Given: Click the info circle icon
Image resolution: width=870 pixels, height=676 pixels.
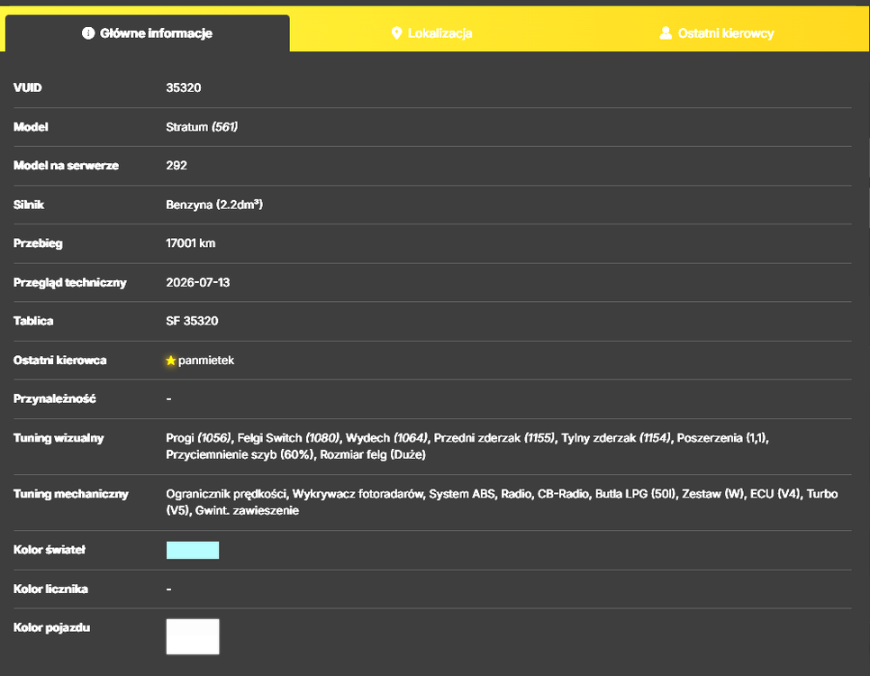Looking at the screenshot, I should click(88, 33).
